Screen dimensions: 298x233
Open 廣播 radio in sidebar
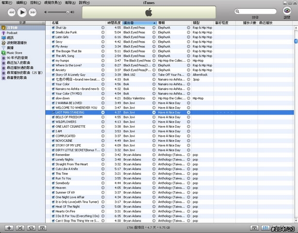(10, 48)
